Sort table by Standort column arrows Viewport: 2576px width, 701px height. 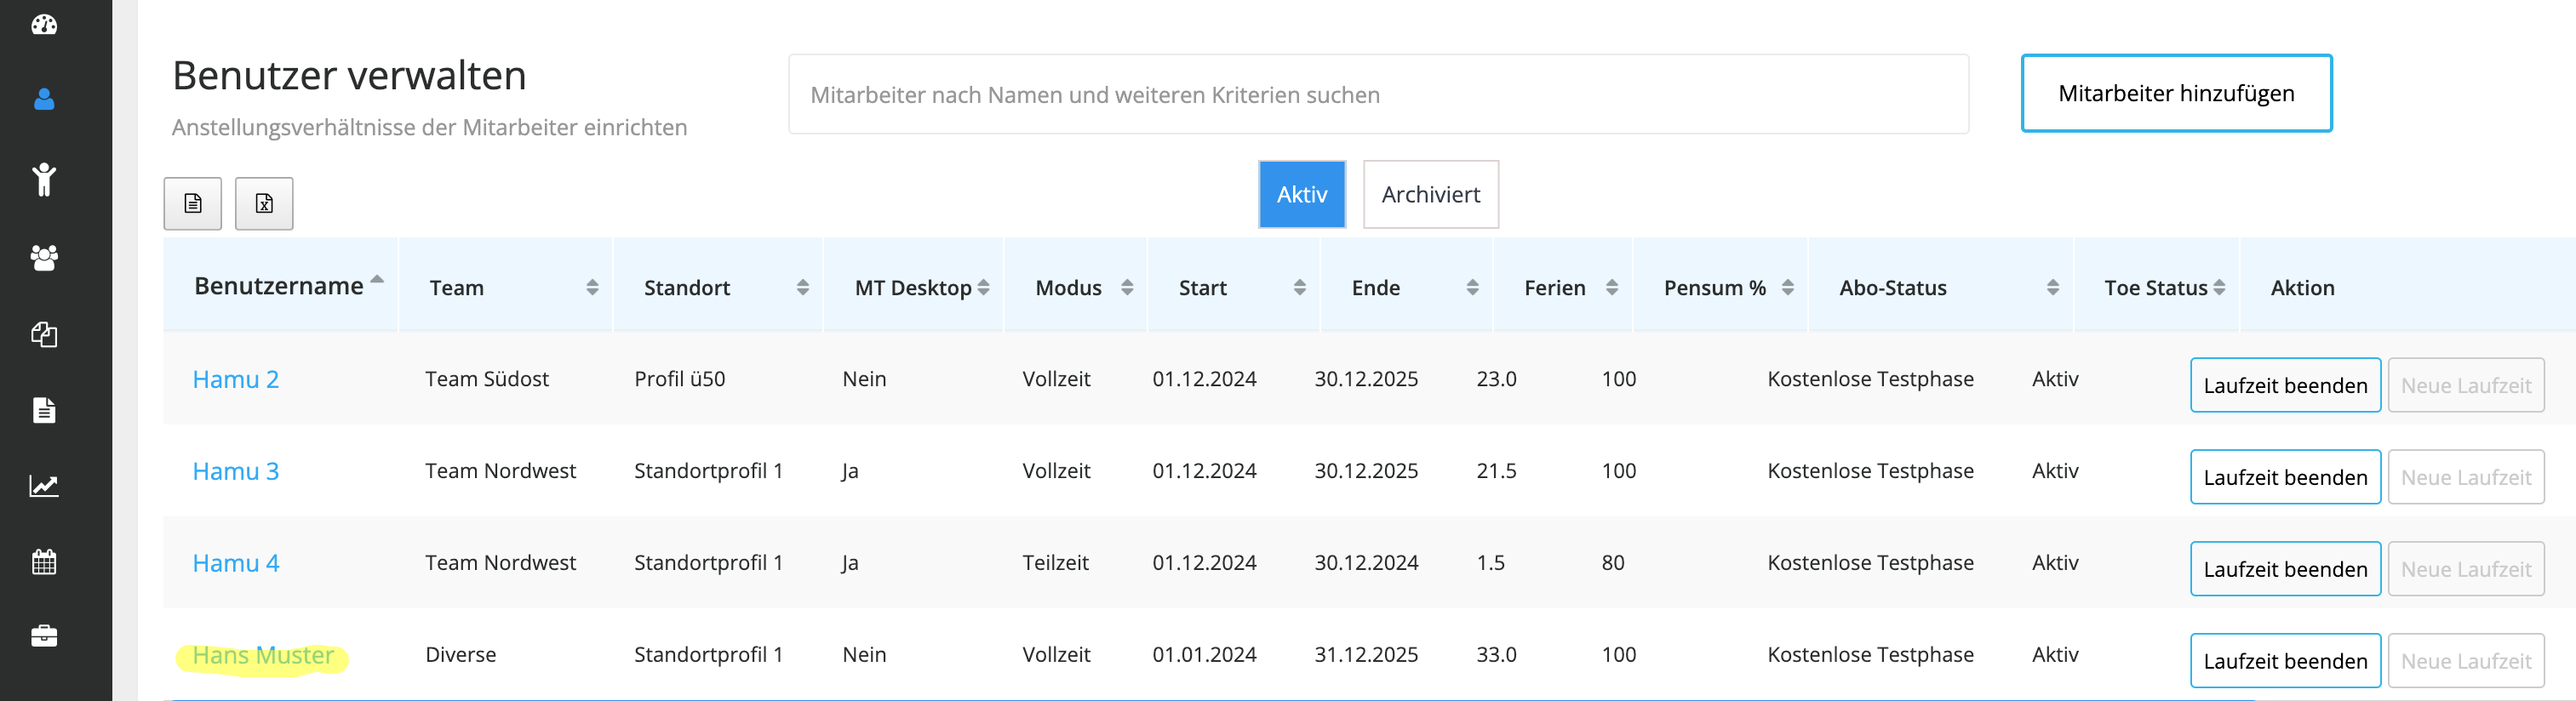click(x=802, y=288)
